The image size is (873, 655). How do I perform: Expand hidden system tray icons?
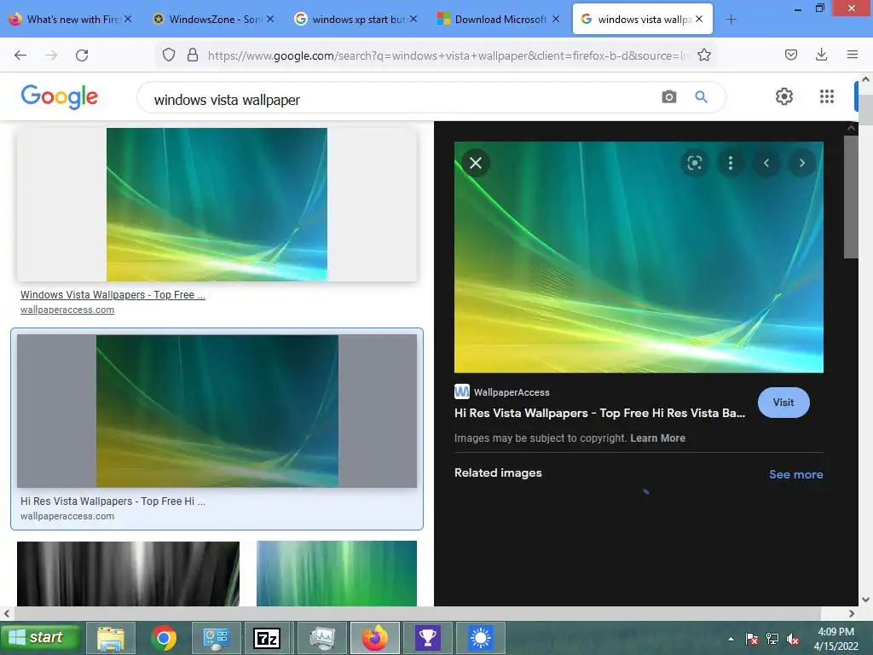pos(731,639)
